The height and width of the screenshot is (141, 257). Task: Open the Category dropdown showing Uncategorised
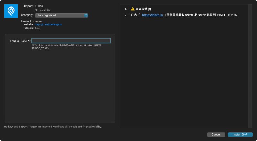coord(62,15)
